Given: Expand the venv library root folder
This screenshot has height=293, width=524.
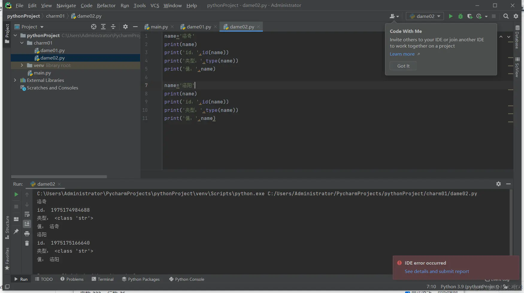Looking at the screenshot, I should (x=22, y=65).
